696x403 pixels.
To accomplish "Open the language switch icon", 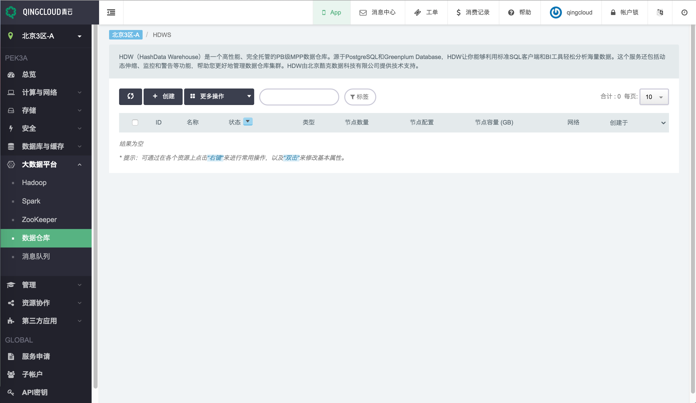I will [660, 12].
